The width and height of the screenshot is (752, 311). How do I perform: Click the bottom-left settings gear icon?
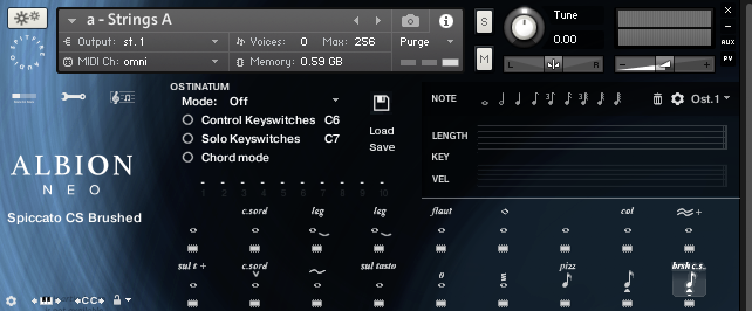pyautogui.click(x=12, y=300)
